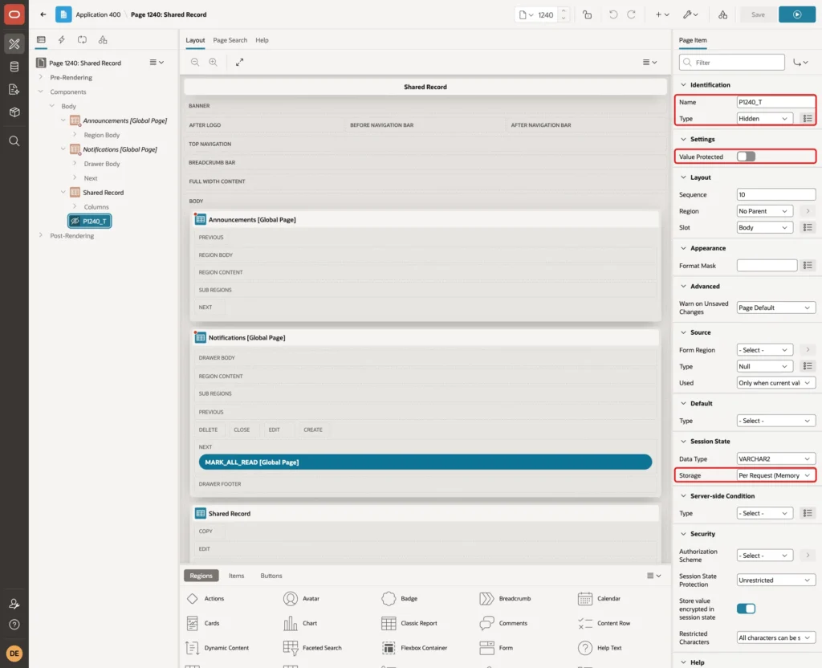The height and width of the screenshot is (668, 822).
Task: Open the Gallery box icon in sidebar
Action: (14, 112)
